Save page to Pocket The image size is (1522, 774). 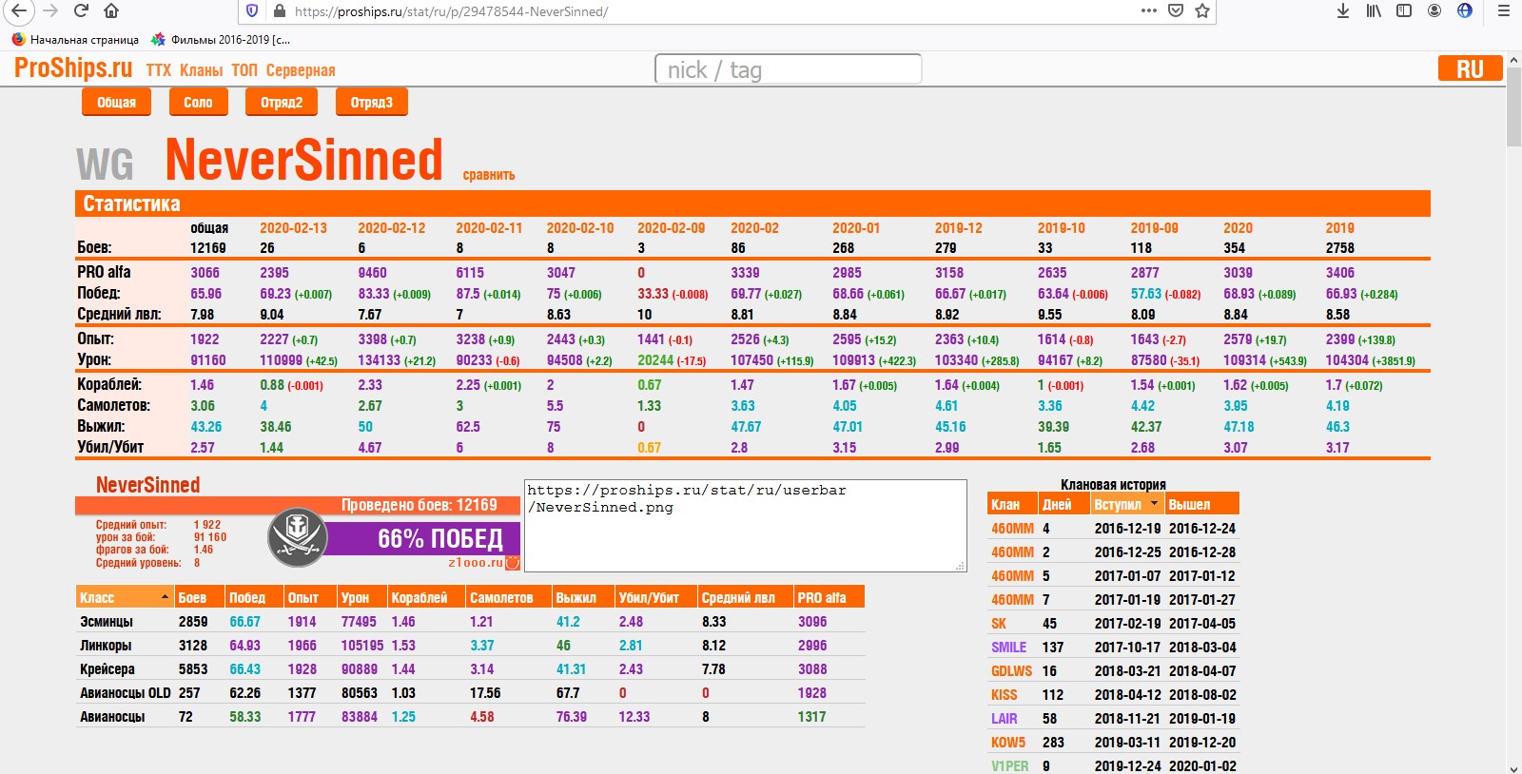click(x=1176, y=11)
